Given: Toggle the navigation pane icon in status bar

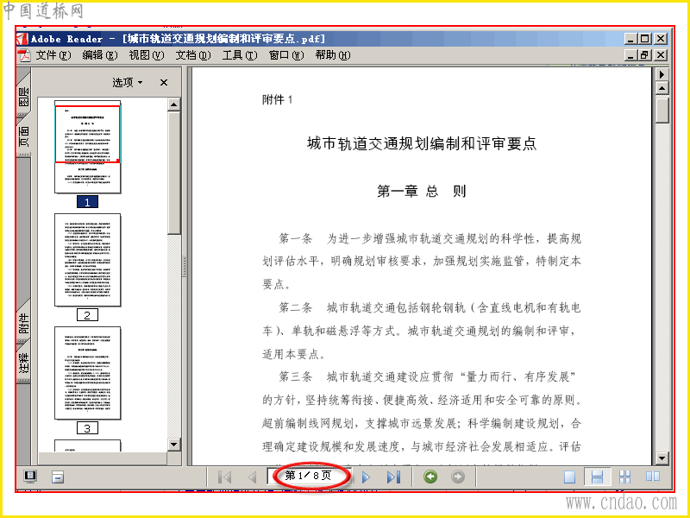Looking at the screenshot, I should coord(30,477).
